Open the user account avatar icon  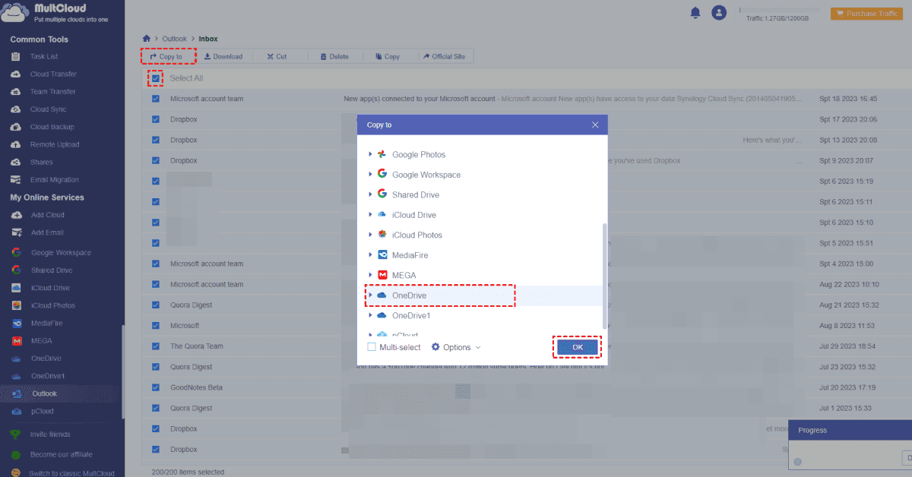719,12
